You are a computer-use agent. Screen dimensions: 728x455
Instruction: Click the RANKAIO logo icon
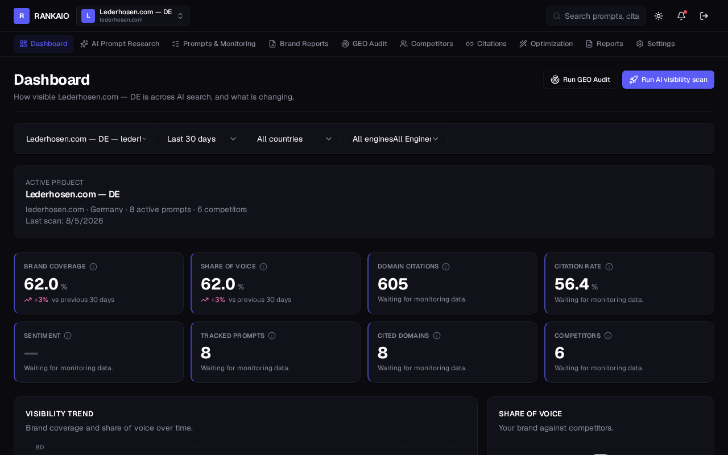click(22, 16)
